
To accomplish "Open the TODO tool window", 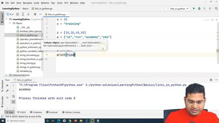I will point(21,112).
